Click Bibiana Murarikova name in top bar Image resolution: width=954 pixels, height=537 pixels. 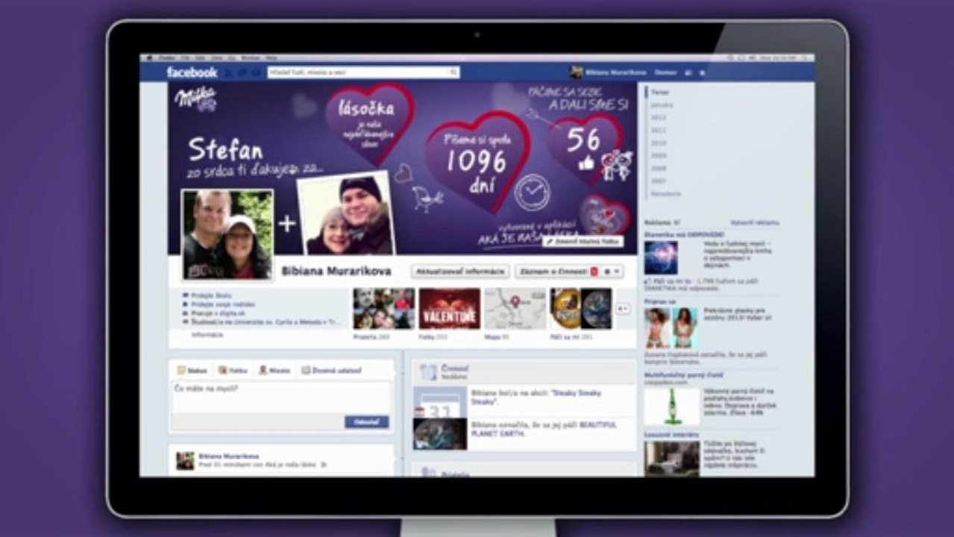pyautogui.click(x=615, y=73)
